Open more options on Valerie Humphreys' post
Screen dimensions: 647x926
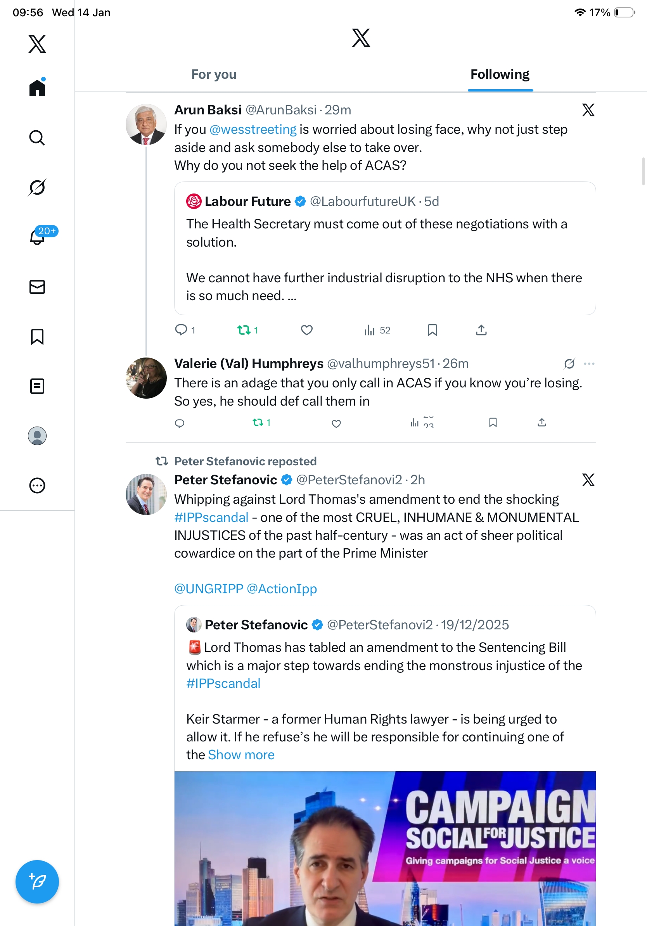(588, 364)
